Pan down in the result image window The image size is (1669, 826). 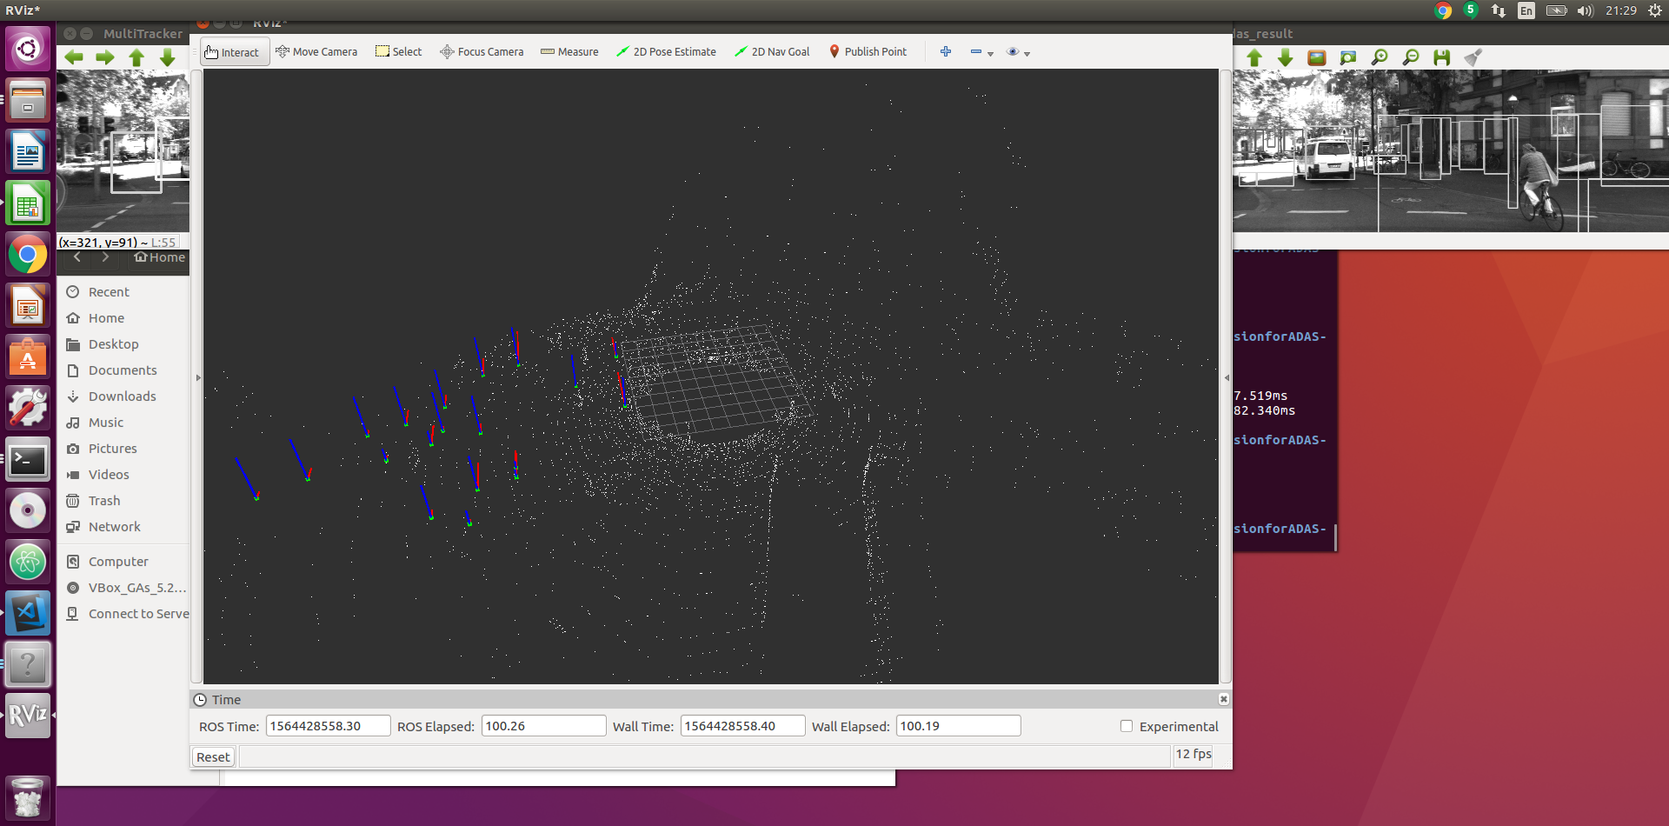(1286, 57)
